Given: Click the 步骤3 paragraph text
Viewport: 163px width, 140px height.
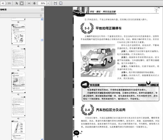Looking at the screenshot, I should pos(138,68).
